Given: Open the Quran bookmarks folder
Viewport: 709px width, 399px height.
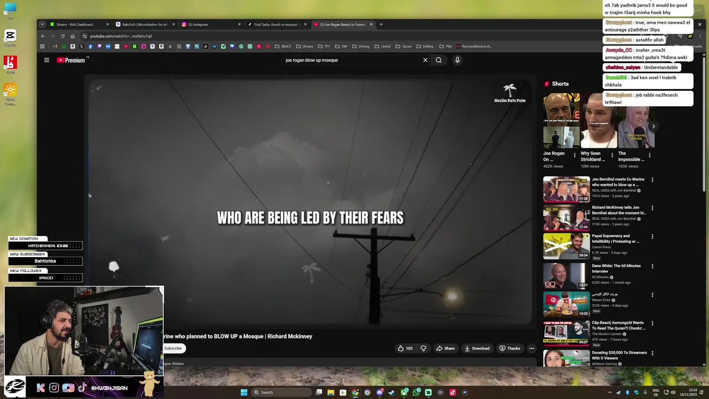Looking at the screenshot, I should tap(403, 47).
